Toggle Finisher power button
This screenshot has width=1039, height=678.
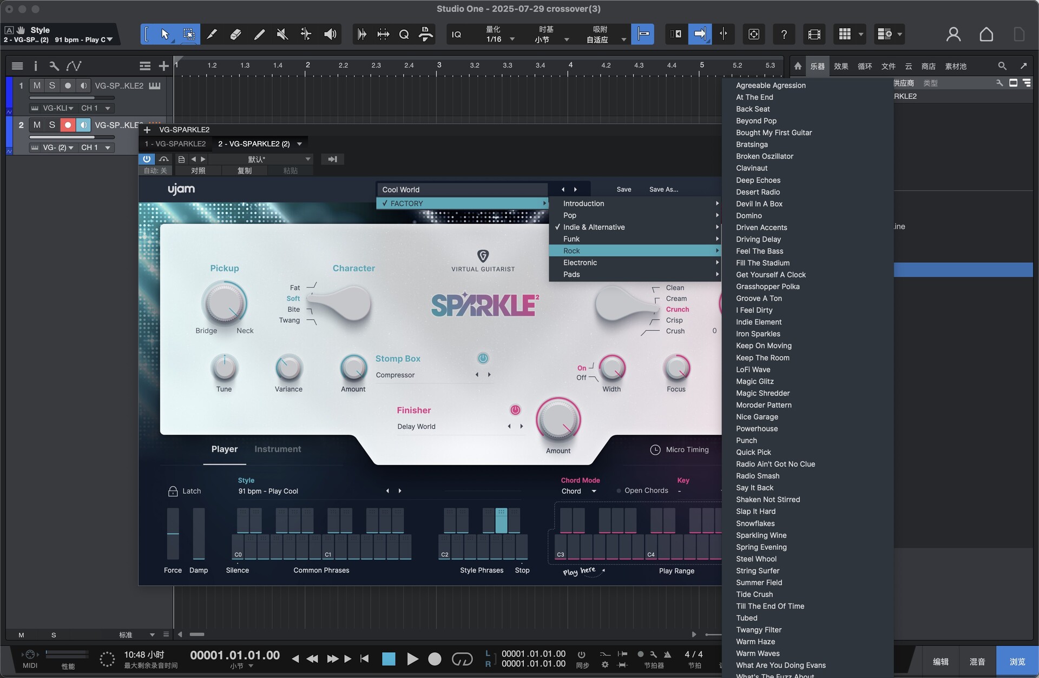(515, 410)
